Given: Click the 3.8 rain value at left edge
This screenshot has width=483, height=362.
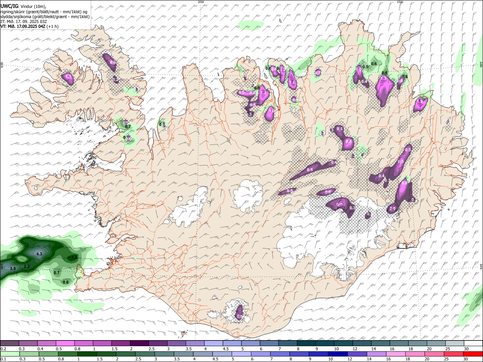Looking at the screenshot, I should pyautogui.click(x=12, y=268).
